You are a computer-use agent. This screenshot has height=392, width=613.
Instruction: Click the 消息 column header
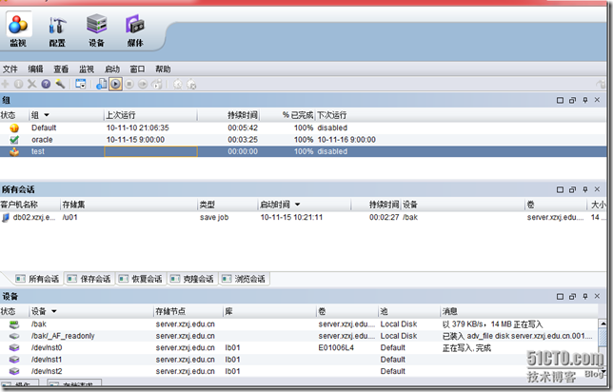point(519,311)
